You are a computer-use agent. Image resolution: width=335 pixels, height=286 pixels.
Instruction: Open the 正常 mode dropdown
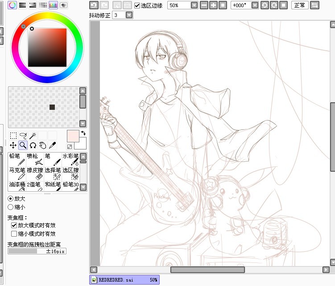click(x=300, y=5)
